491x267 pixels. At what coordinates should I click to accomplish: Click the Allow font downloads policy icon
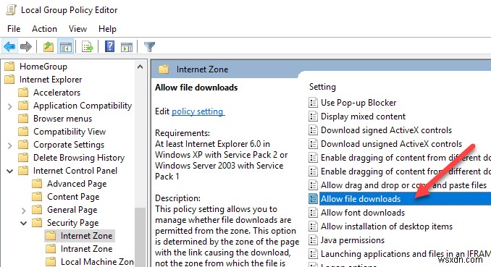coord(313,213)
